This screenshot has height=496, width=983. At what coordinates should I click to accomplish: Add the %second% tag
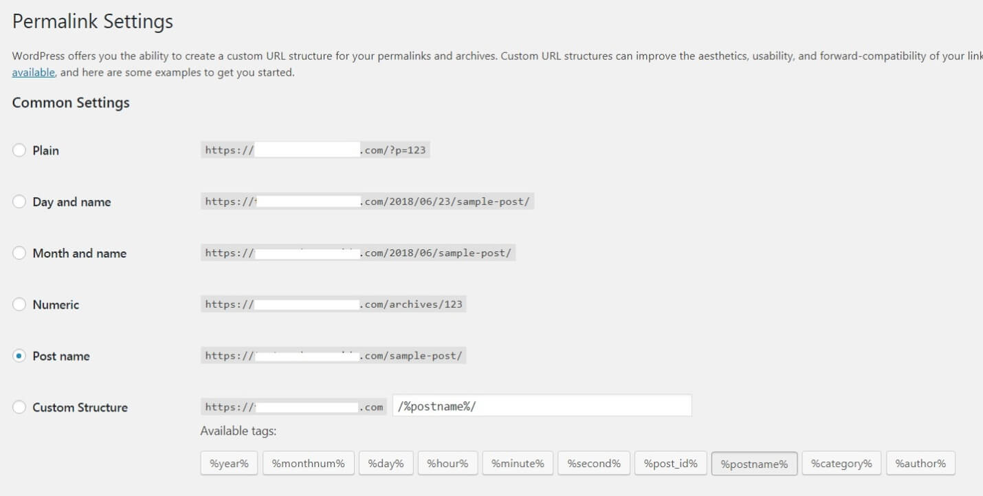tap(594, 464)
